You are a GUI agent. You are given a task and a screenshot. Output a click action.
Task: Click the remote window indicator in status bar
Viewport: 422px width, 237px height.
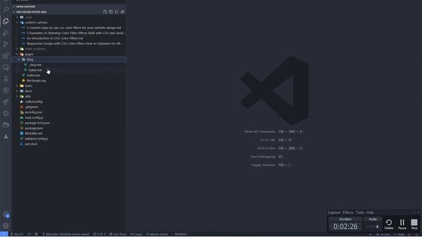(4, 234)
